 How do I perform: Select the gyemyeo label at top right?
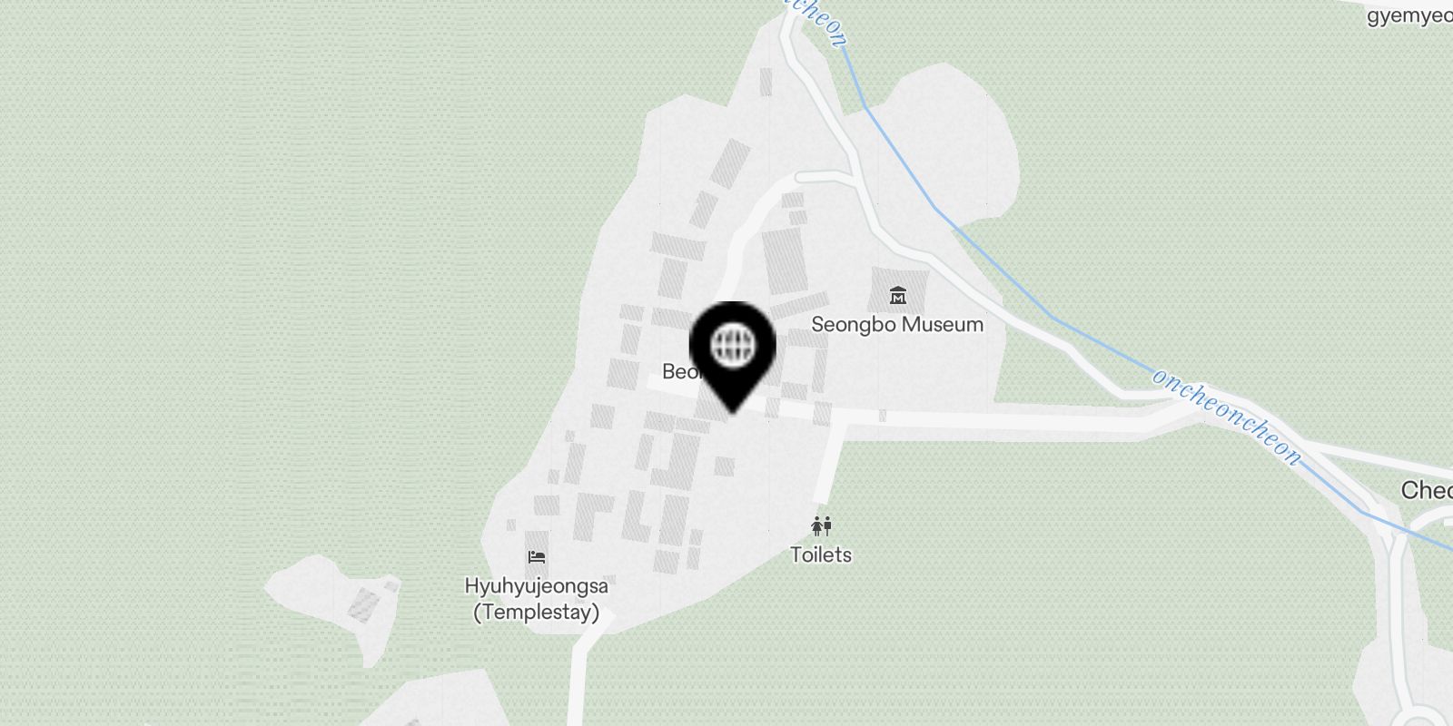tap(1409, 17)
